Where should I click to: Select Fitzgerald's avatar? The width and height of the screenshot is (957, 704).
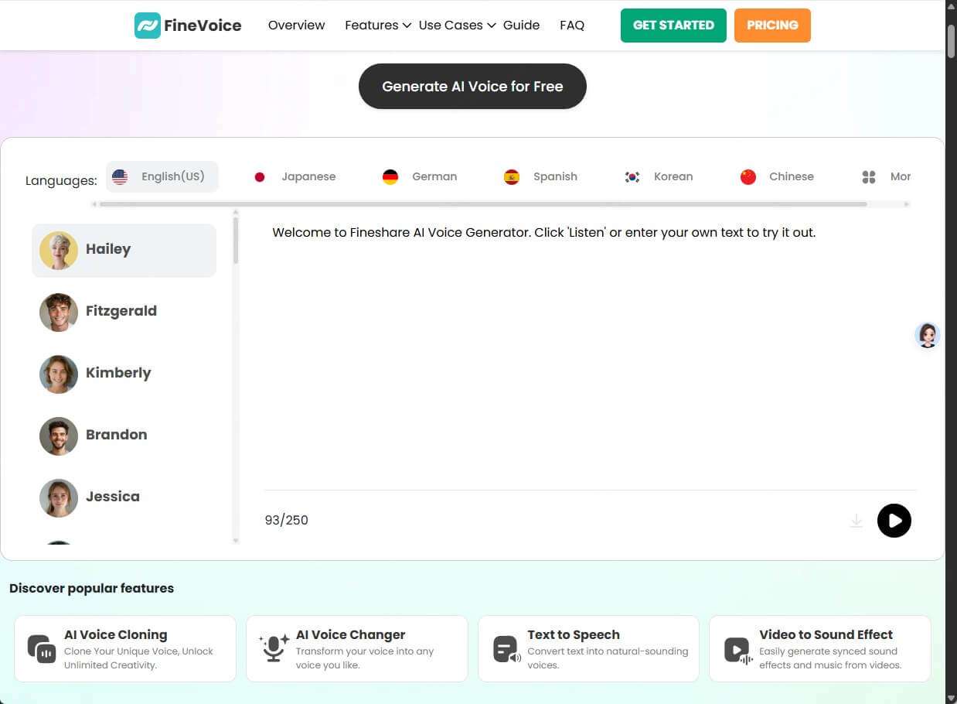59,312
